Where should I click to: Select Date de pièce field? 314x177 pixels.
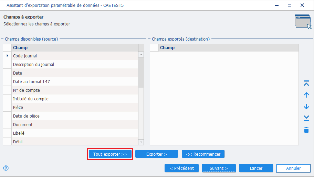(x=75, y=116)
